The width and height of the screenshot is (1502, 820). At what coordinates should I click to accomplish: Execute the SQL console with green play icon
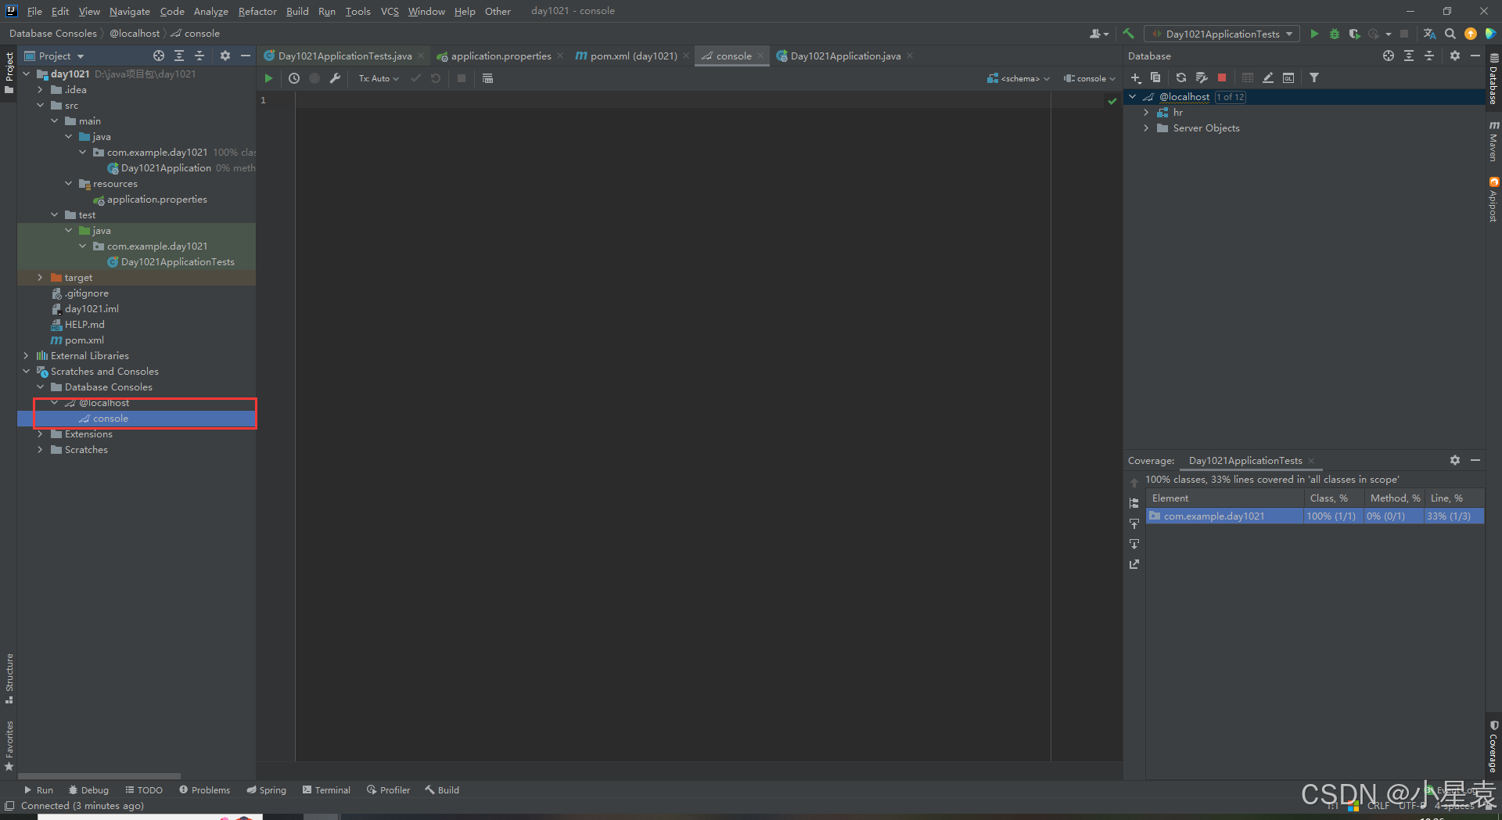tap(268, 78)
